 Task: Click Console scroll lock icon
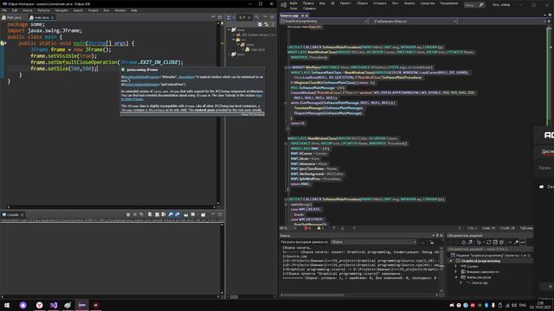tap(157, 214)
